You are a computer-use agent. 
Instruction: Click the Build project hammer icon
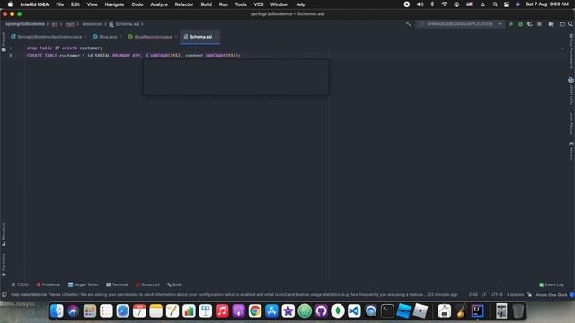point(408,24)
